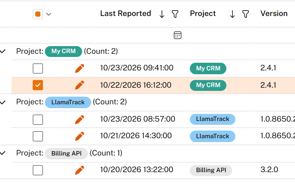Click LlamaTrack badge in 14:30:00 row

click(213, 136)
